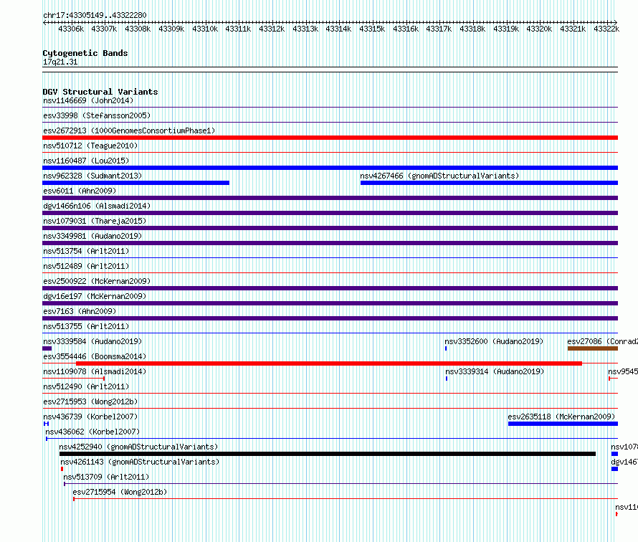Click the 43318k ruler tick label

point(472,29)
